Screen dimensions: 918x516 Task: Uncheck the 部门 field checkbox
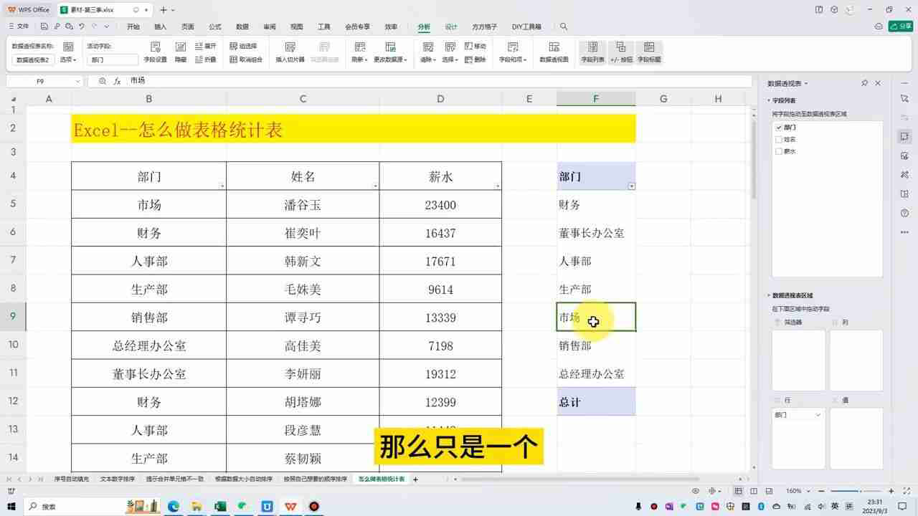[779, 127]
